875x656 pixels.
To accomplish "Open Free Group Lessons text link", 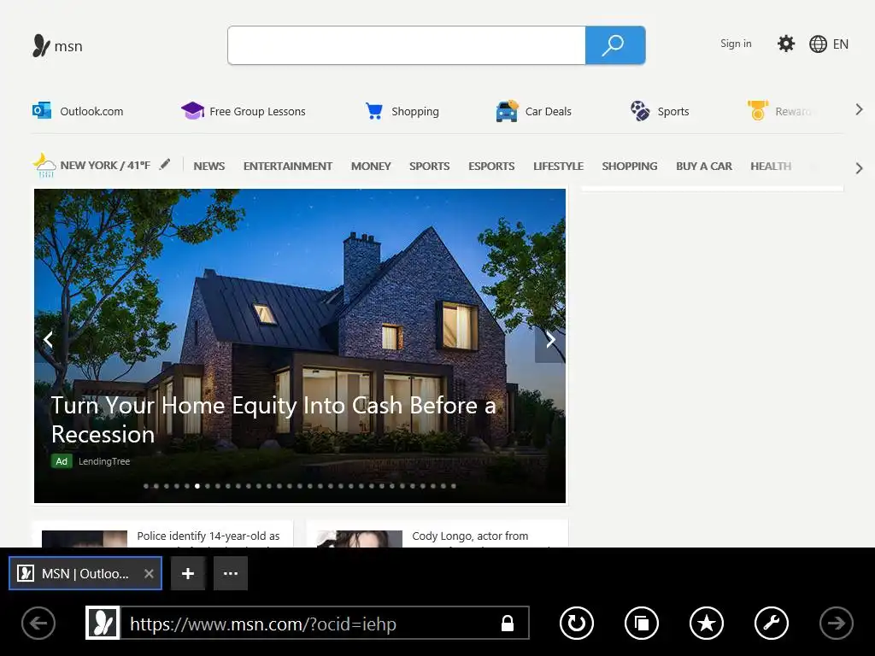I will pyautogui.click(x=257, y=112).
